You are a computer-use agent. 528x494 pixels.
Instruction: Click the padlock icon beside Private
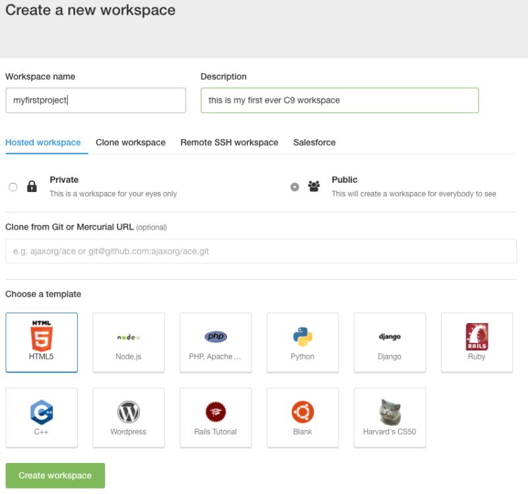point(32,186)
